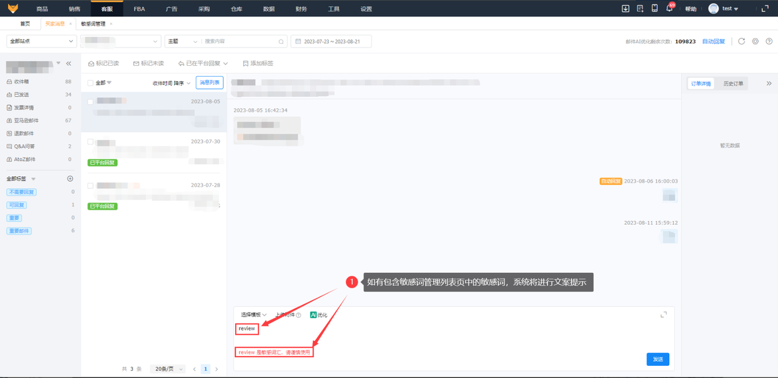Open the 20条/页 page size selector
The image size is (778, 378).
pos(168,369)
